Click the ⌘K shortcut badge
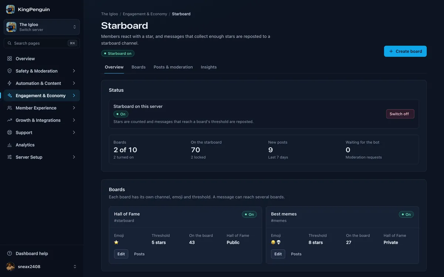The height and width of the screenshot is (277, 444). (x=73, y=43)
